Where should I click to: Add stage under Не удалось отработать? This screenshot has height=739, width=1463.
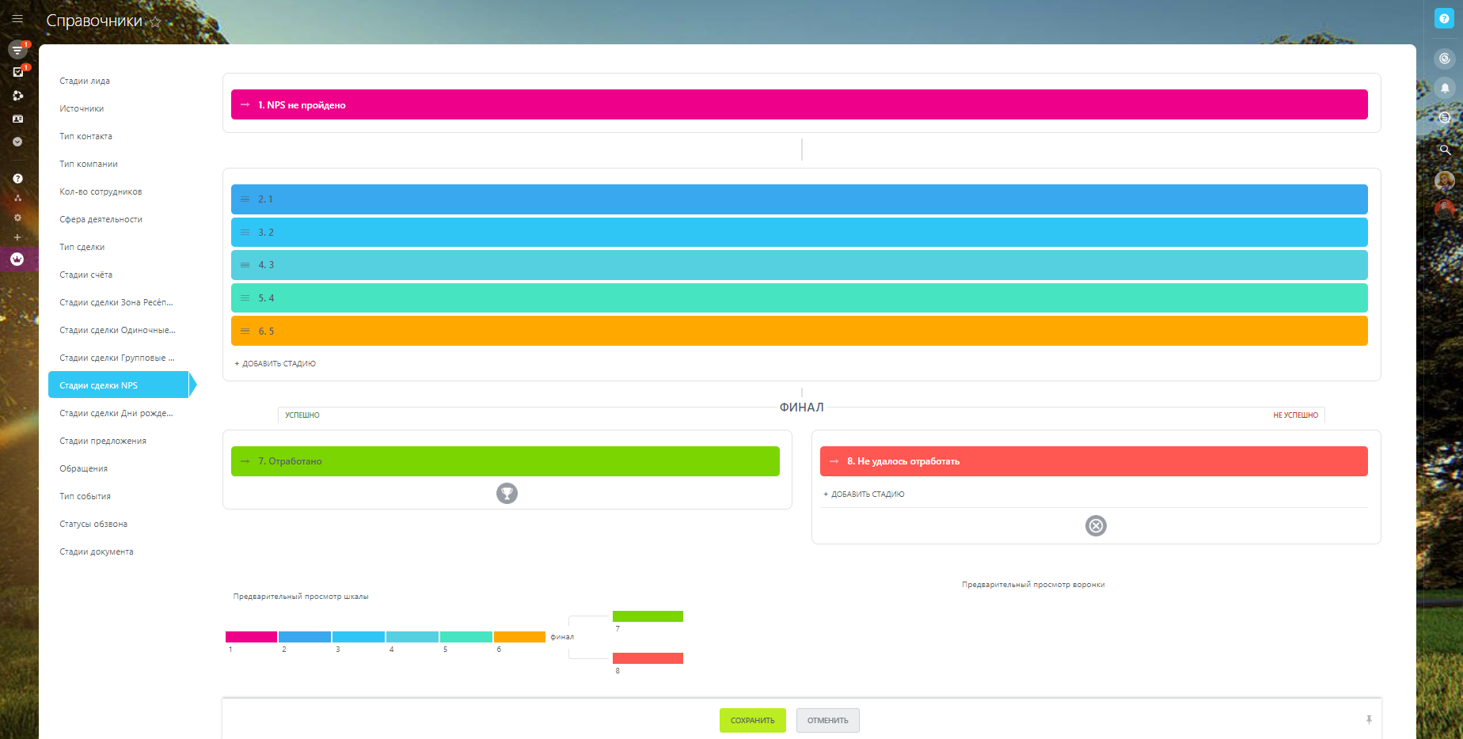point(864,495)
